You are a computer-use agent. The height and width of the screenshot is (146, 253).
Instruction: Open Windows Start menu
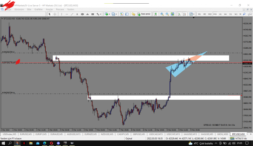pos(3,143)
